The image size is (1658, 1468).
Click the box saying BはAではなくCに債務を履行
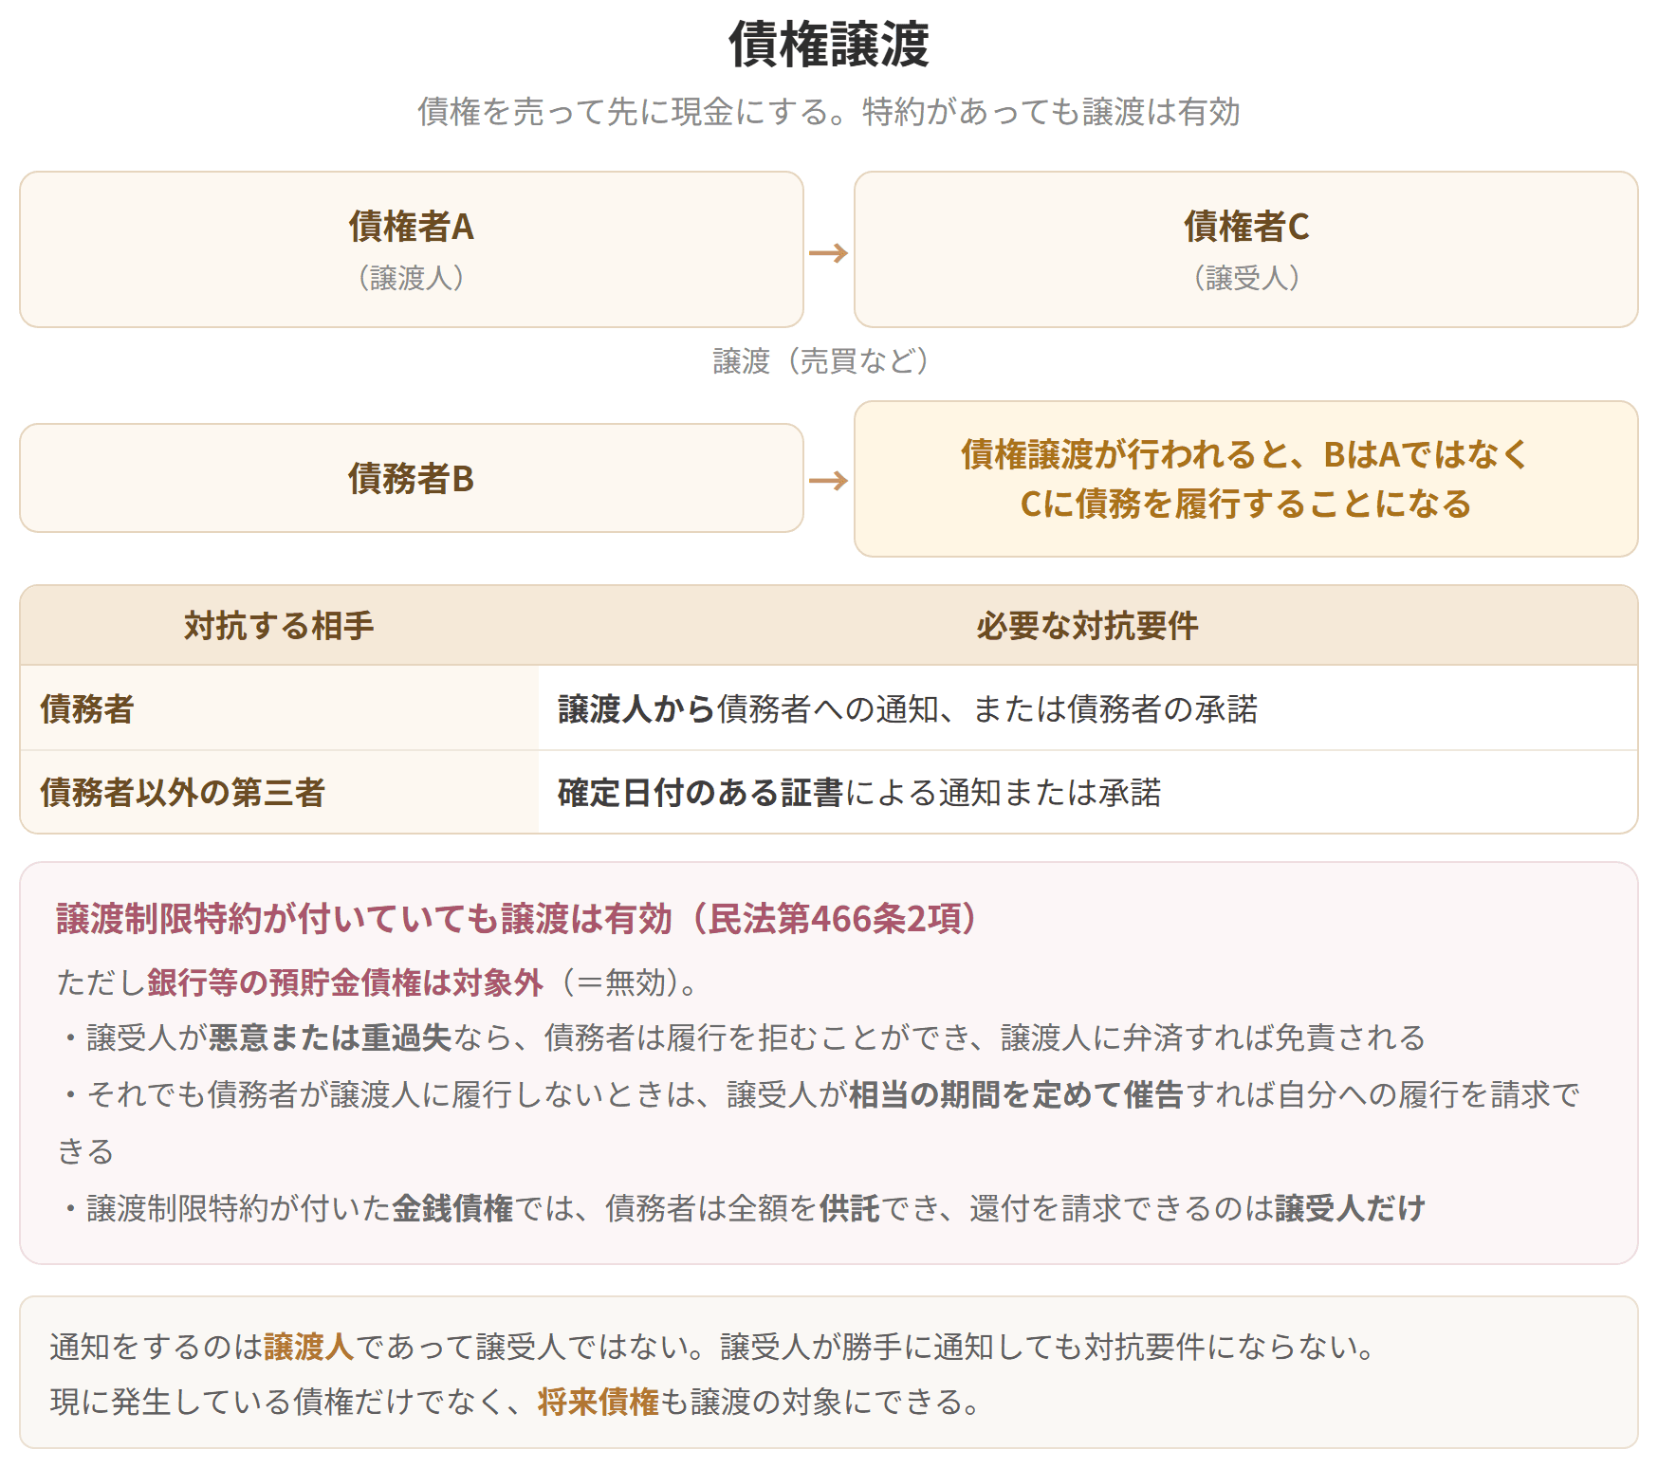1246,479
